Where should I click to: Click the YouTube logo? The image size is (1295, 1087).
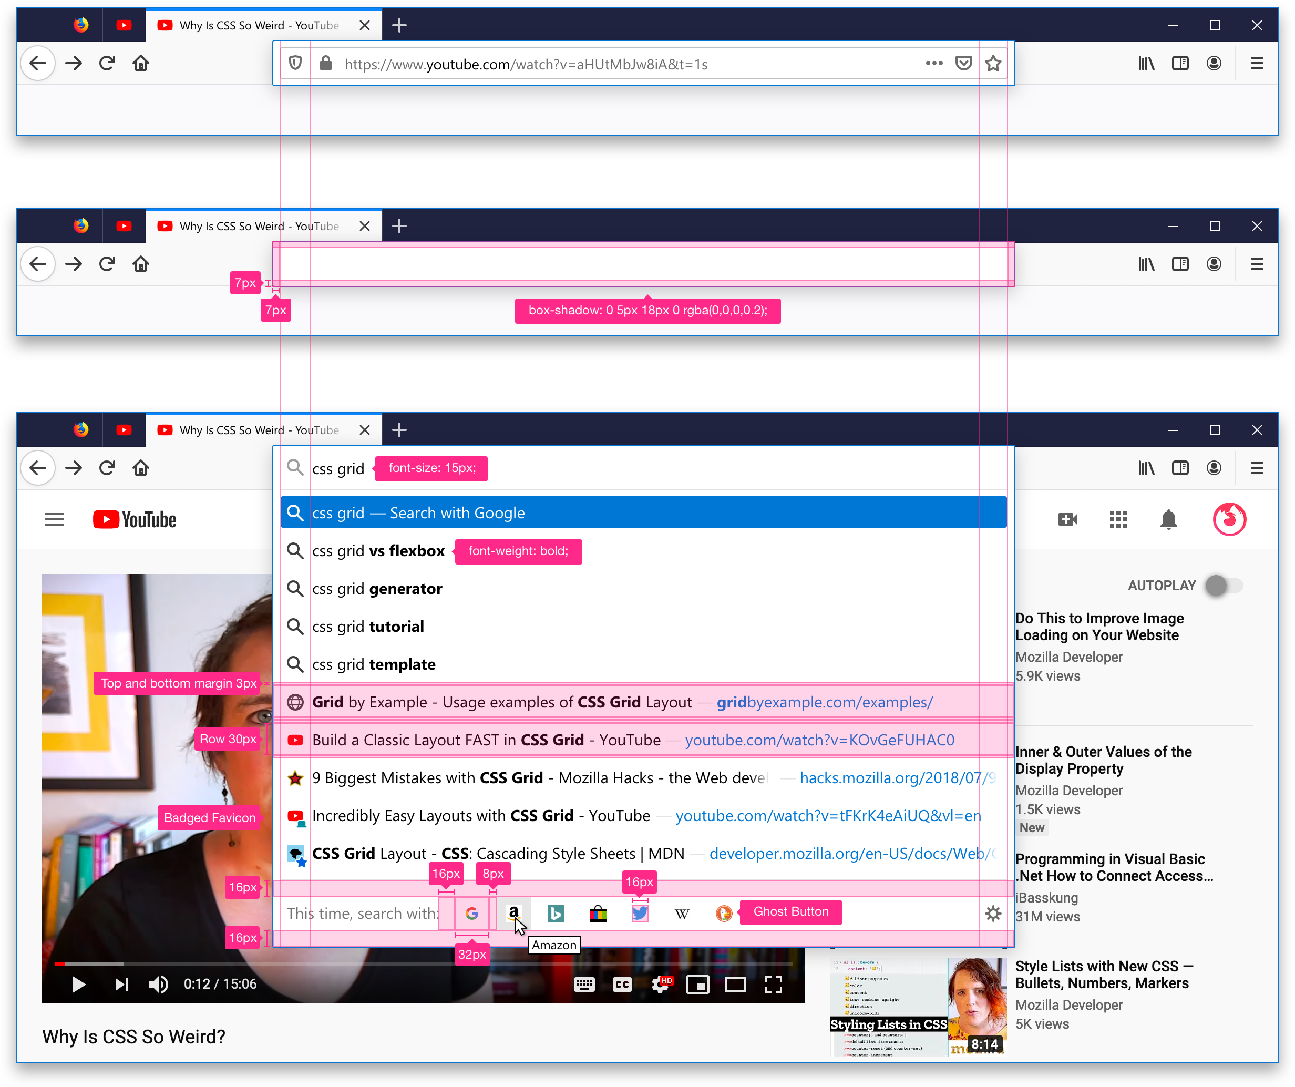click(x=135, y=519)
